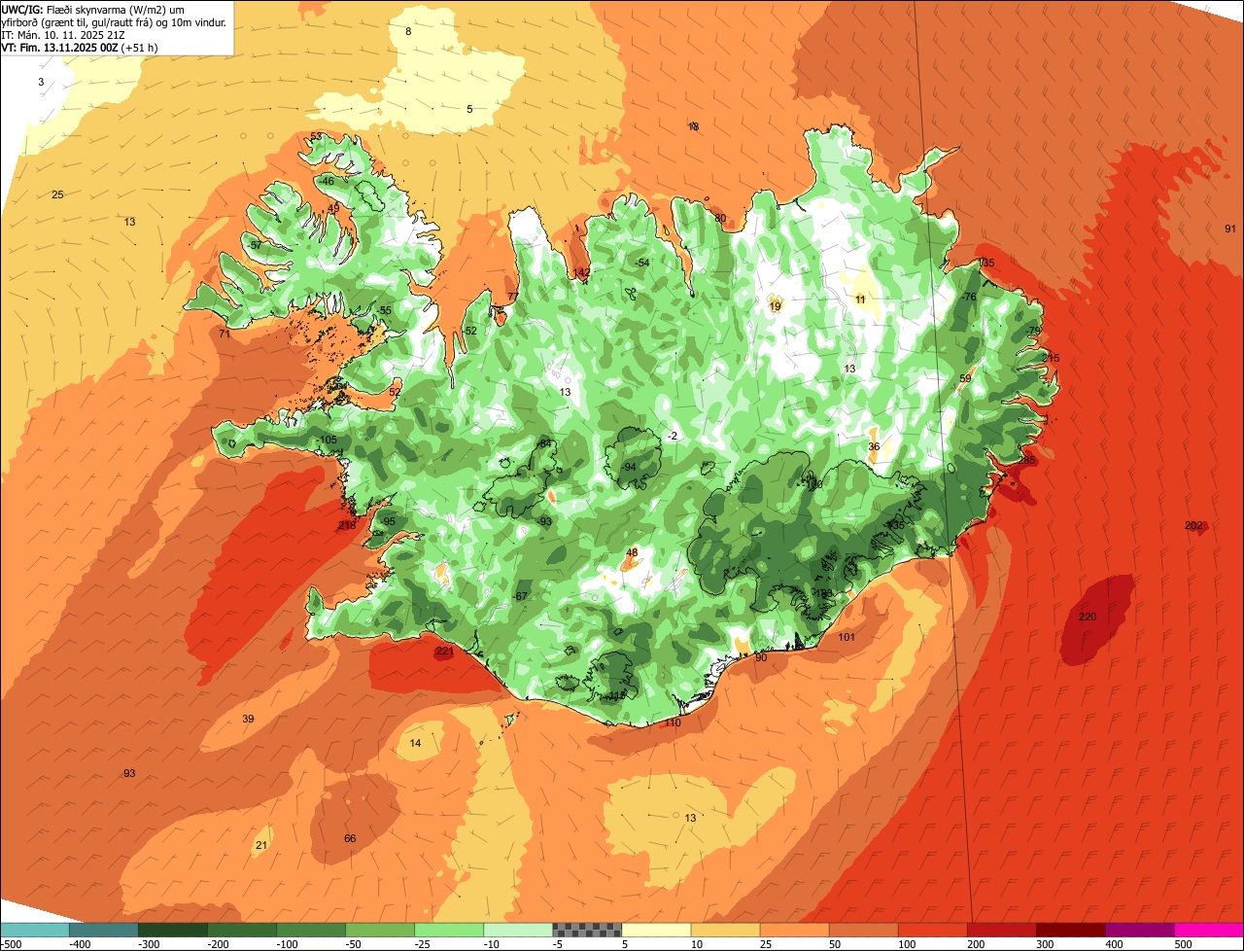The width and height of the screenshot is (1244, 951).
Task: Click the map value '91' at the right edge
Action: 1230,229
